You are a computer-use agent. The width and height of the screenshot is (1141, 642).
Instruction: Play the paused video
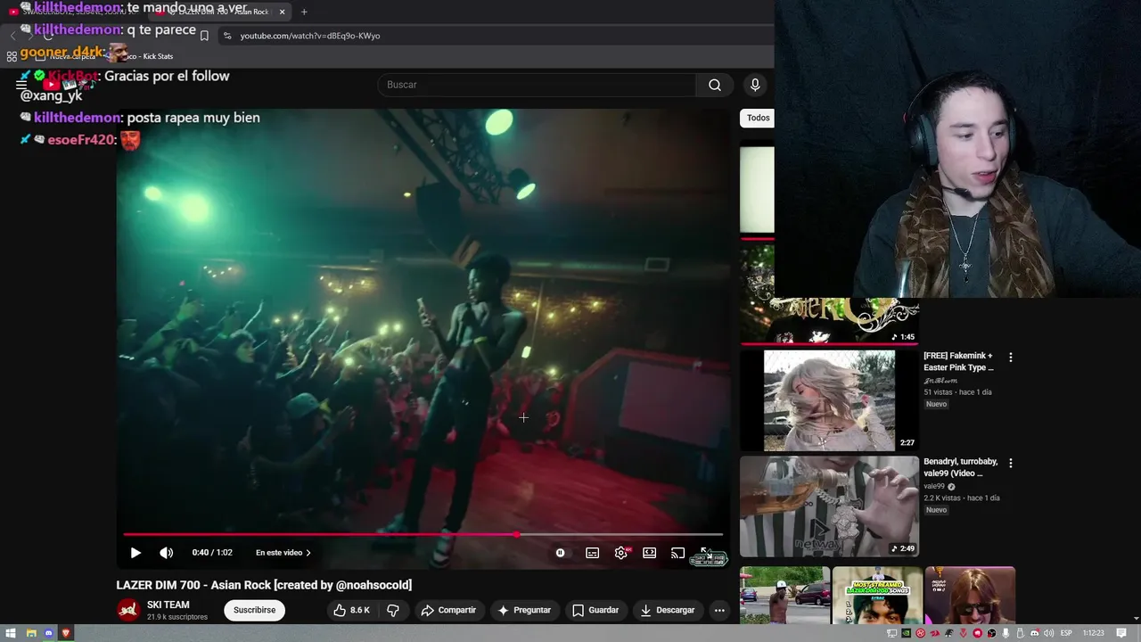coord(135,553)
